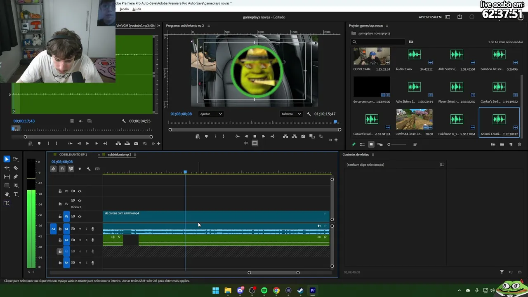This screenshot has width=528, height=297.
Task: Click the Insert button in Source monitor
Action: coord(118,144)
